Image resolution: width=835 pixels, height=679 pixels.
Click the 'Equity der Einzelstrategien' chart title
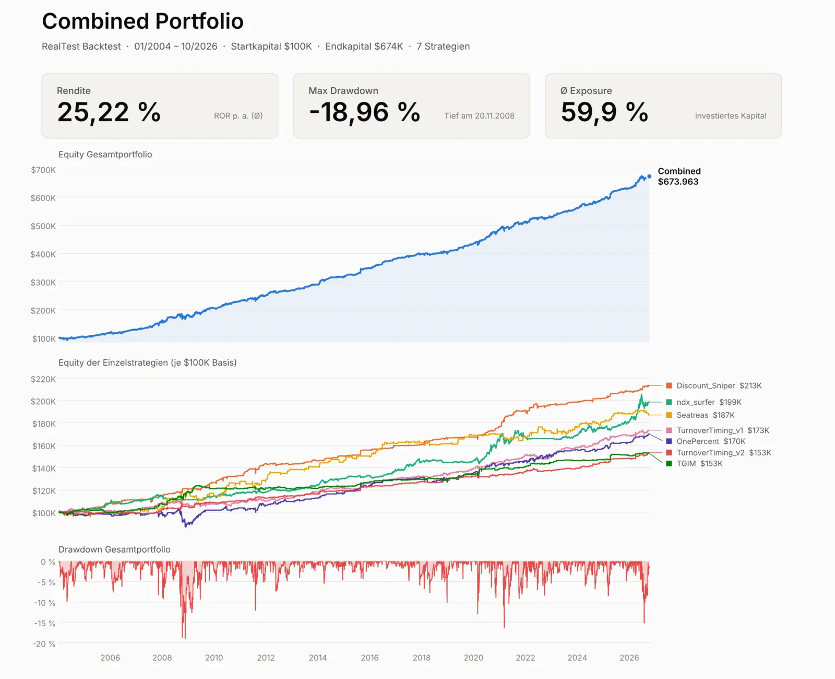(x=147, y=362)
